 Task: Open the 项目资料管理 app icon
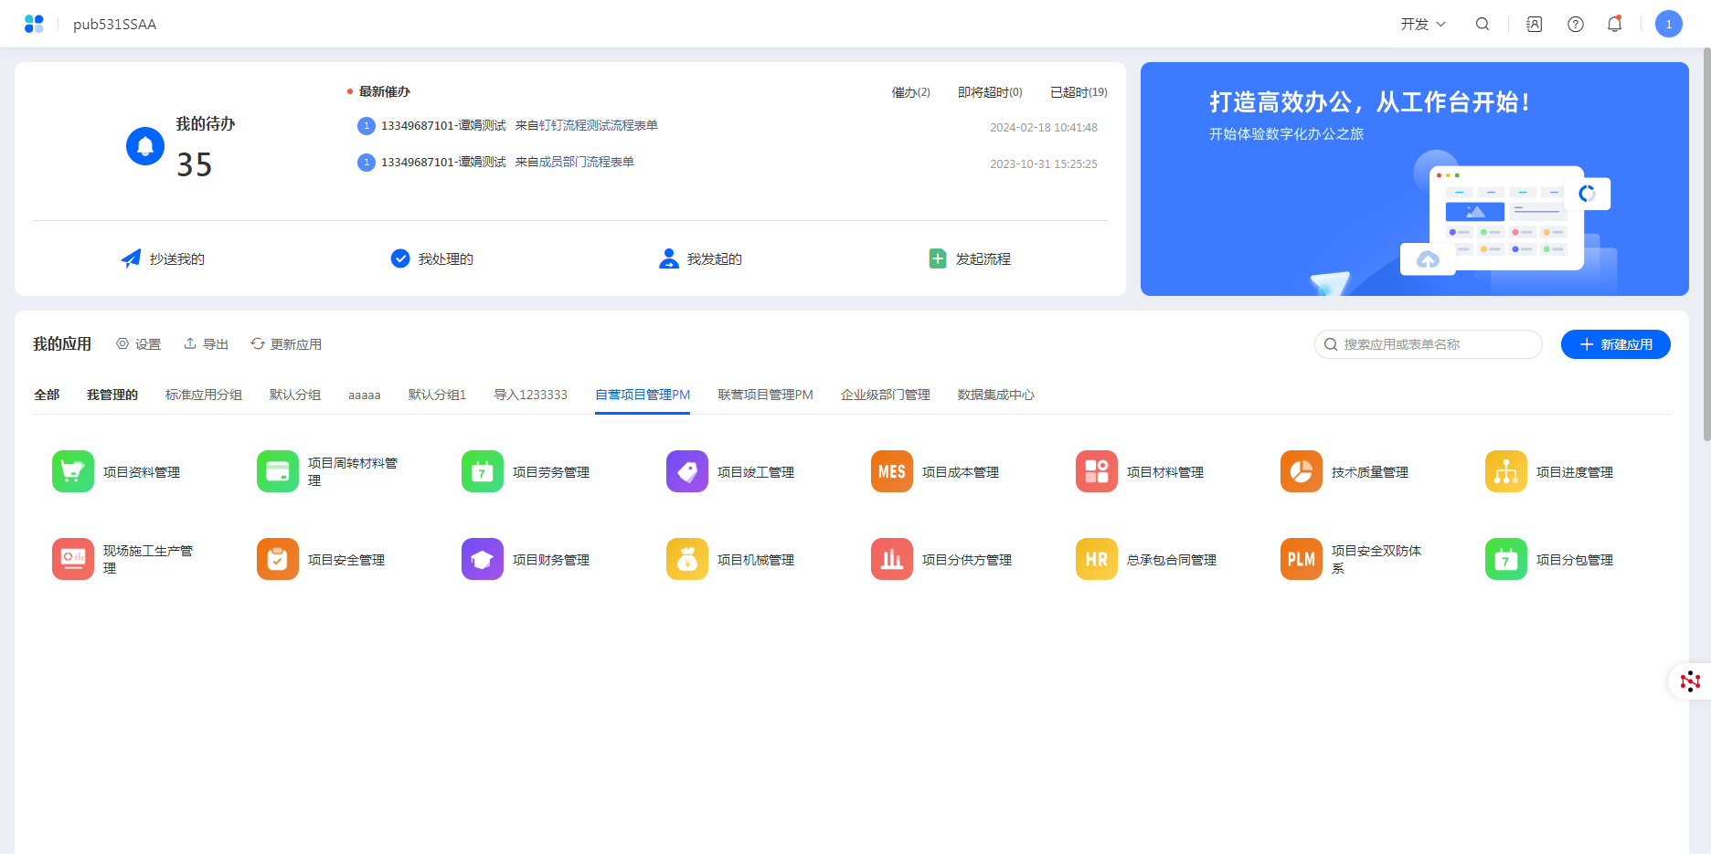[x=73, y=471]
